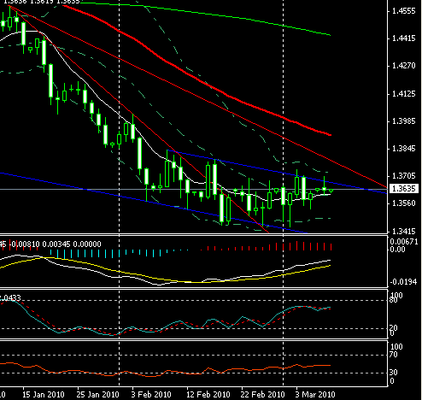Click the current price label 1.3635

pos(404,189)
